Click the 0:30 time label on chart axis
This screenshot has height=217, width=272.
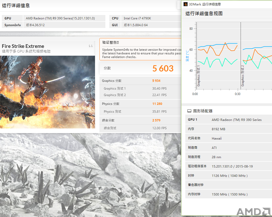pos(238,94)
